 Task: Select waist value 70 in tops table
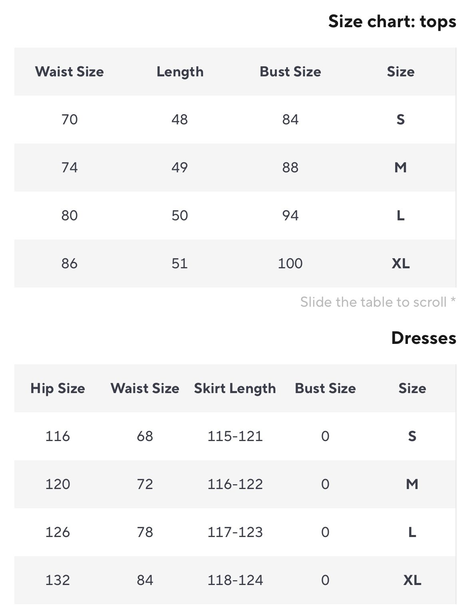(69, 120)
